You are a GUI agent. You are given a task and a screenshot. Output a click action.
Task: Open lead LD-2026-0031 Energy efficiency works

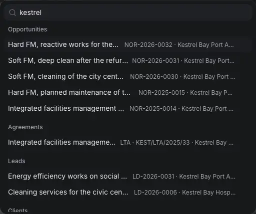click(x=128, y=176)
